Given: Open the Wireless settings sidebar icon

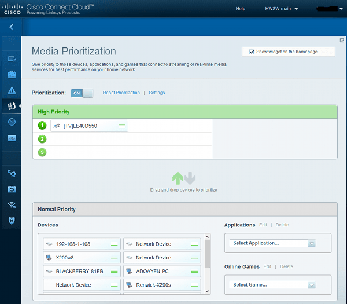Looking at the screenshot, I should point(12,205).
